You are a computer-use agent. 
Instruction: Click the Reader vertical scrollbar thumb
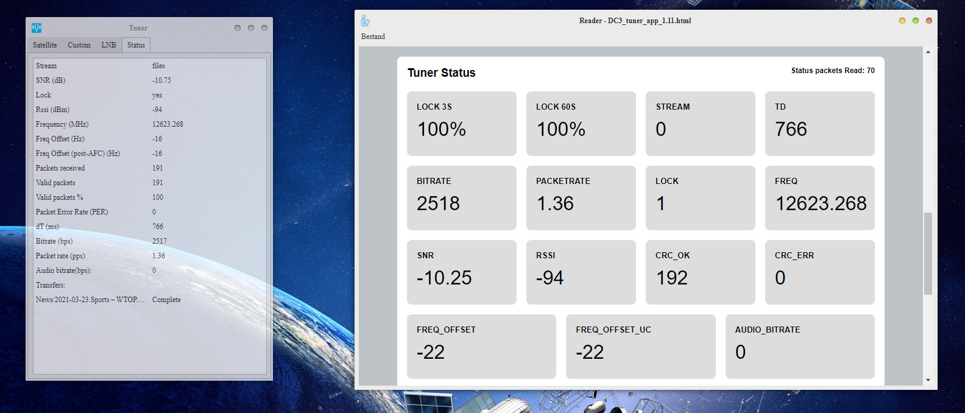click(928, 253)
